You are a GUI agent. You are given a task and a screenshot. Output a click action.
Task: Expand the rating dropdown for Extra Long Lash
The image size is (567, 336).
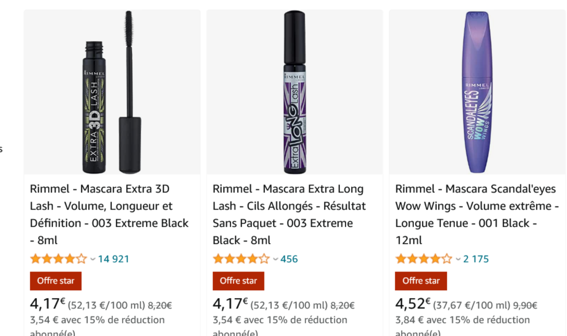(x=275, y=259)
